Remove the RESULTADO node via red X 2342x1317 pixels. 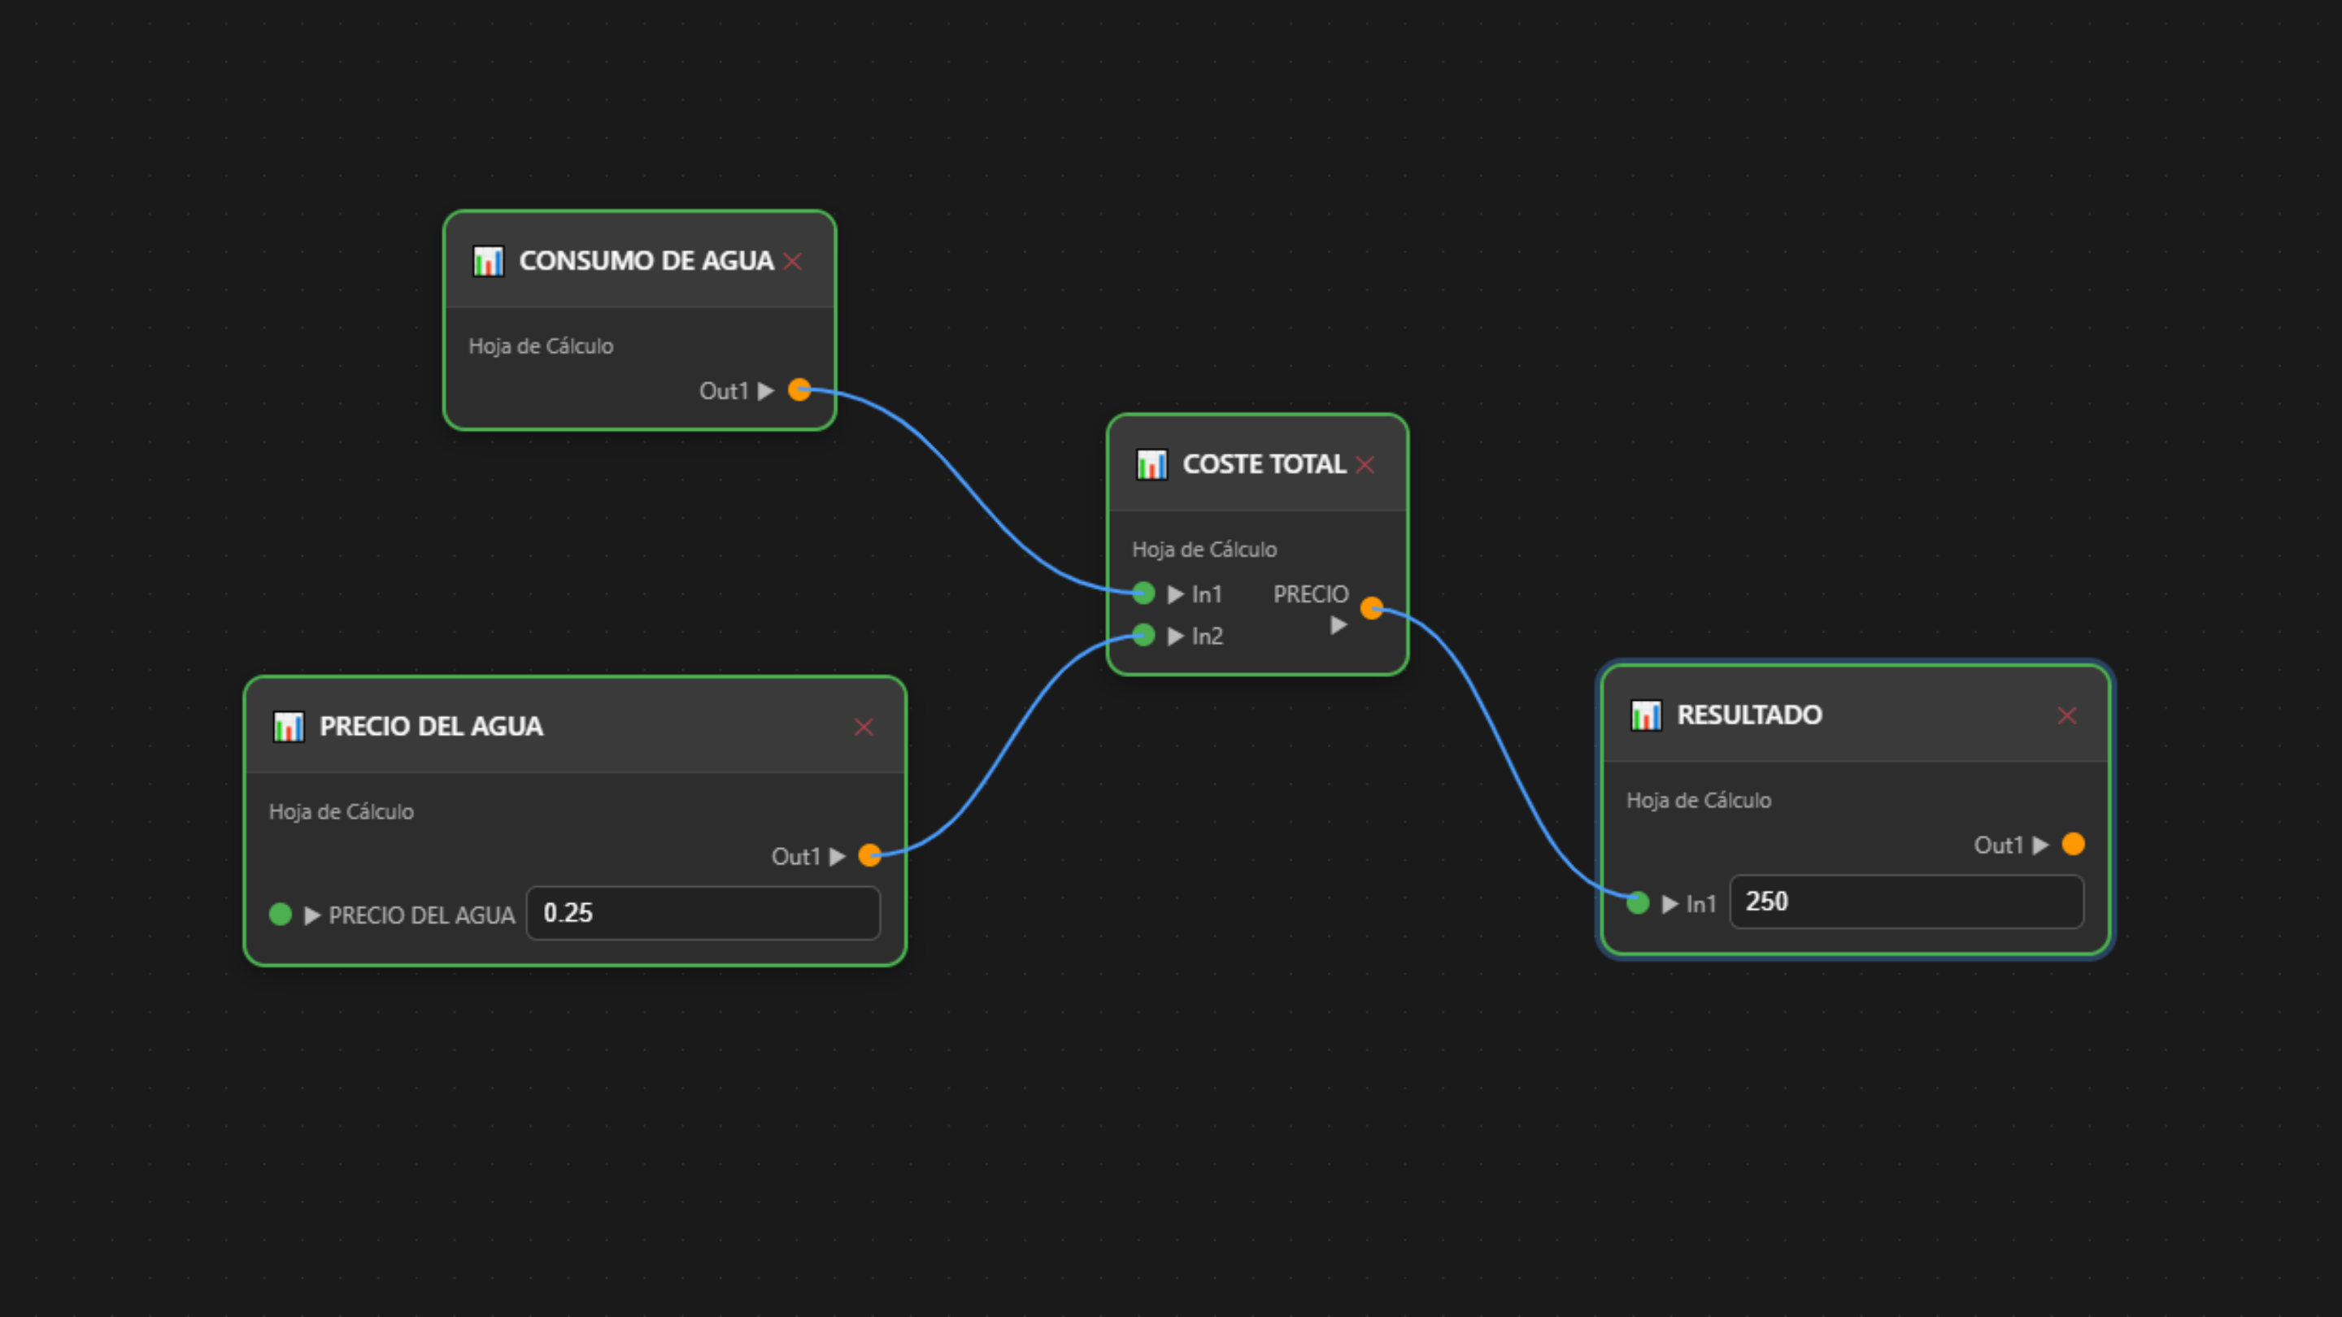point(2066,716)
